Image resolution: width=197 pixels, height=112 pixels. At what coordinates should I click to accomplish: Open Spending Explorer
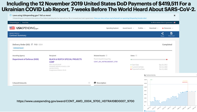(x=112, y=28)
